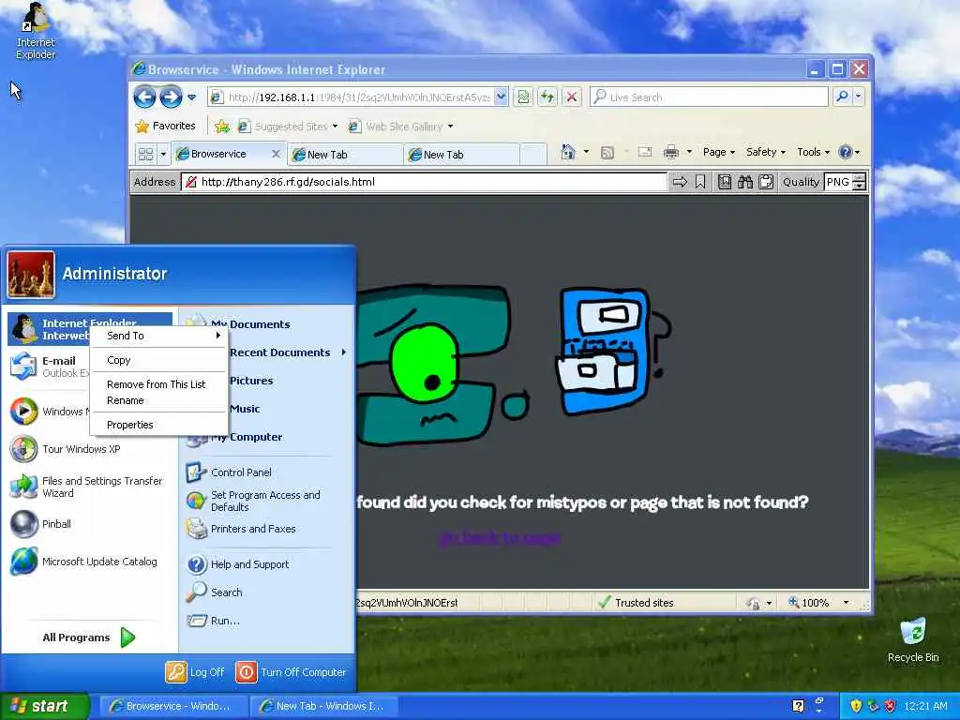This screenshot has width=960, height=720.
Task: Open Printers and Faxes
Action: 266,529
